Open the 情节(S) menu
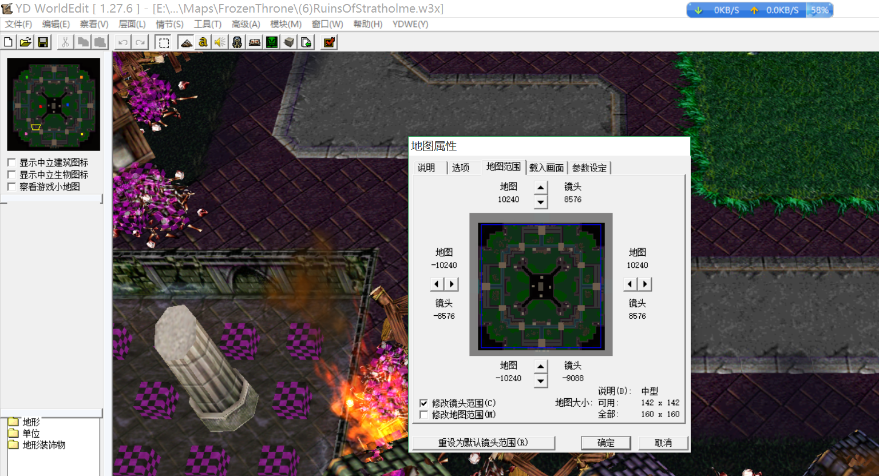The image size is (879, 476). coord(170,24)
